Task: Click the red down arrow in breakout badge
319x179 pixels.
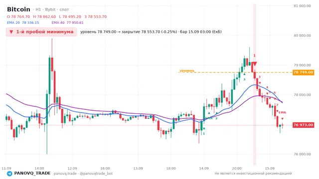Action: point(11,32)
